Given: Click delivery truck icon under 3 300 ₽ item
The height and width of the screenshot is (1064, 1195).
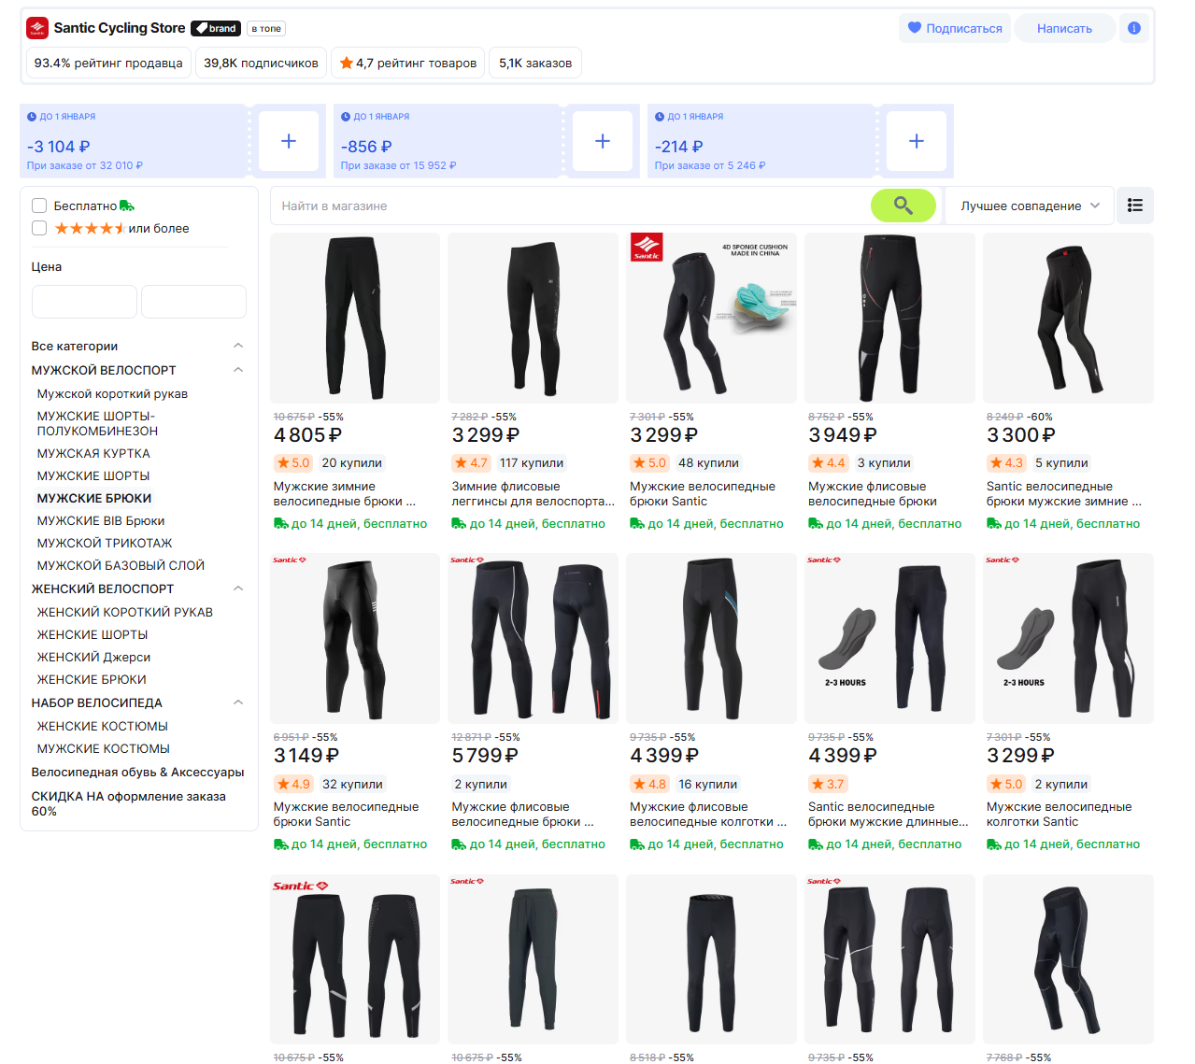Looking at the screenshot, I should coord(994,523).
